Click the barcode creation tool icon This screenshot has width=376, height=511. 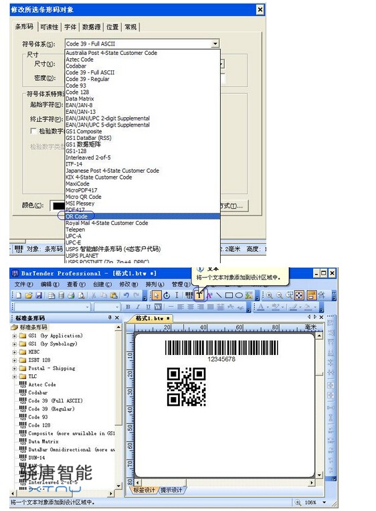pyautogui.click(x=189, y=295)
